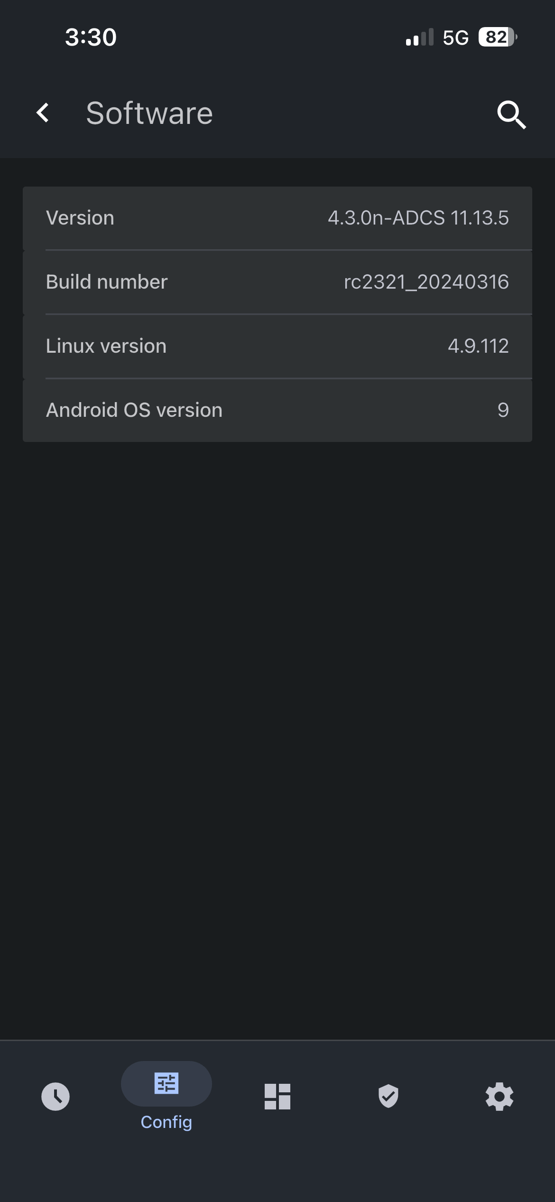Tap the Config tab label
This screenshot has width=555, height=1202.
(x=166, y=1122)
